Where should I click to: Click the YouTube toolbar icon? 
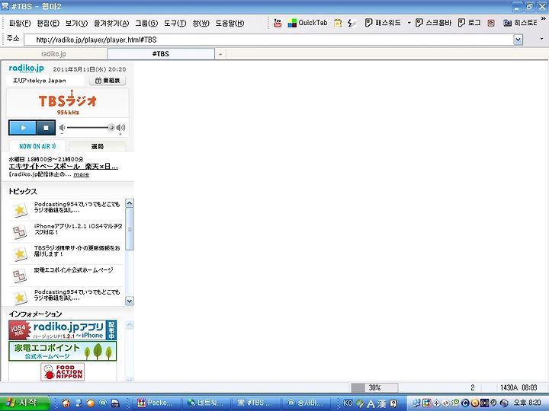point(278,23)
